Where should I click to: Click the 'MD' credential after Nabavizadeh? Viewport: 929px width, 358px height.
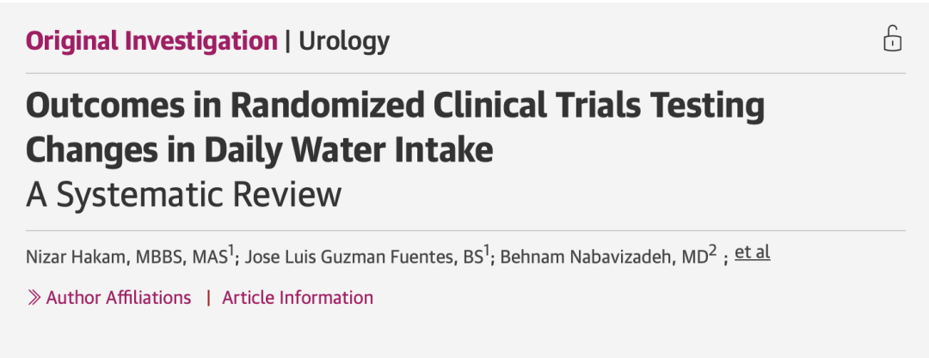(693, 255)
